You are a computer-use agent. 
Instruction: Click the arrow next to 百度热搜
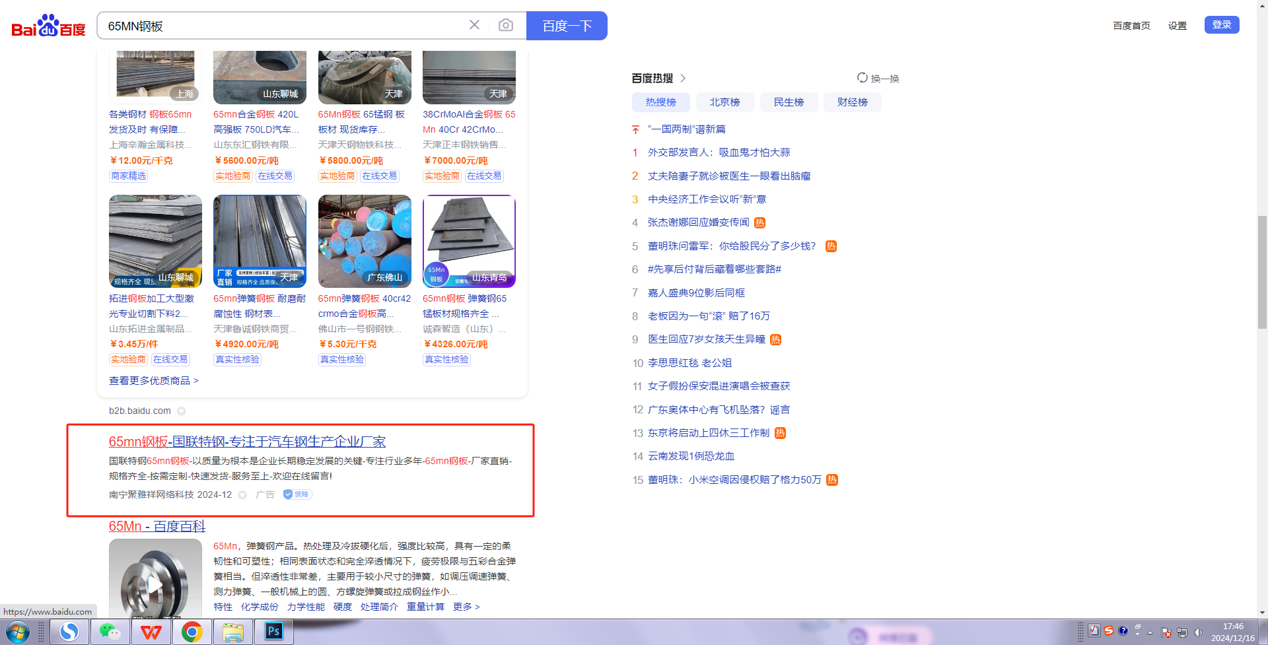(x=683, y=78)
